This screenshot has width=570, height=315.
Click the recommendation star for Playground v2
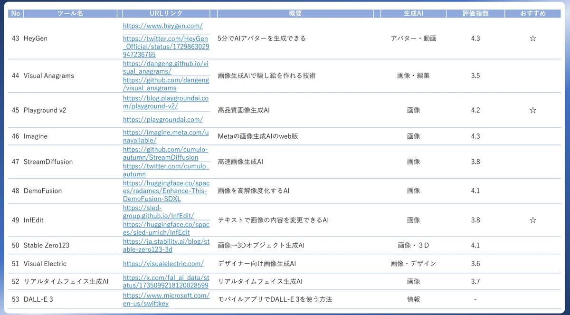click(x=532, y=110)
